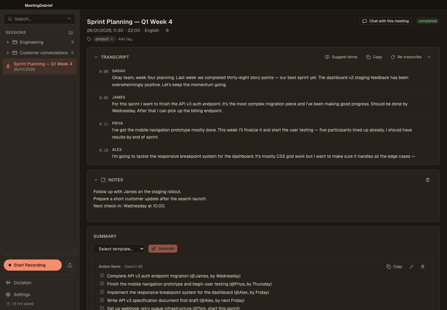Delete the notes using the trash icon
The image size is (447, 310).
tap(428, 180)
